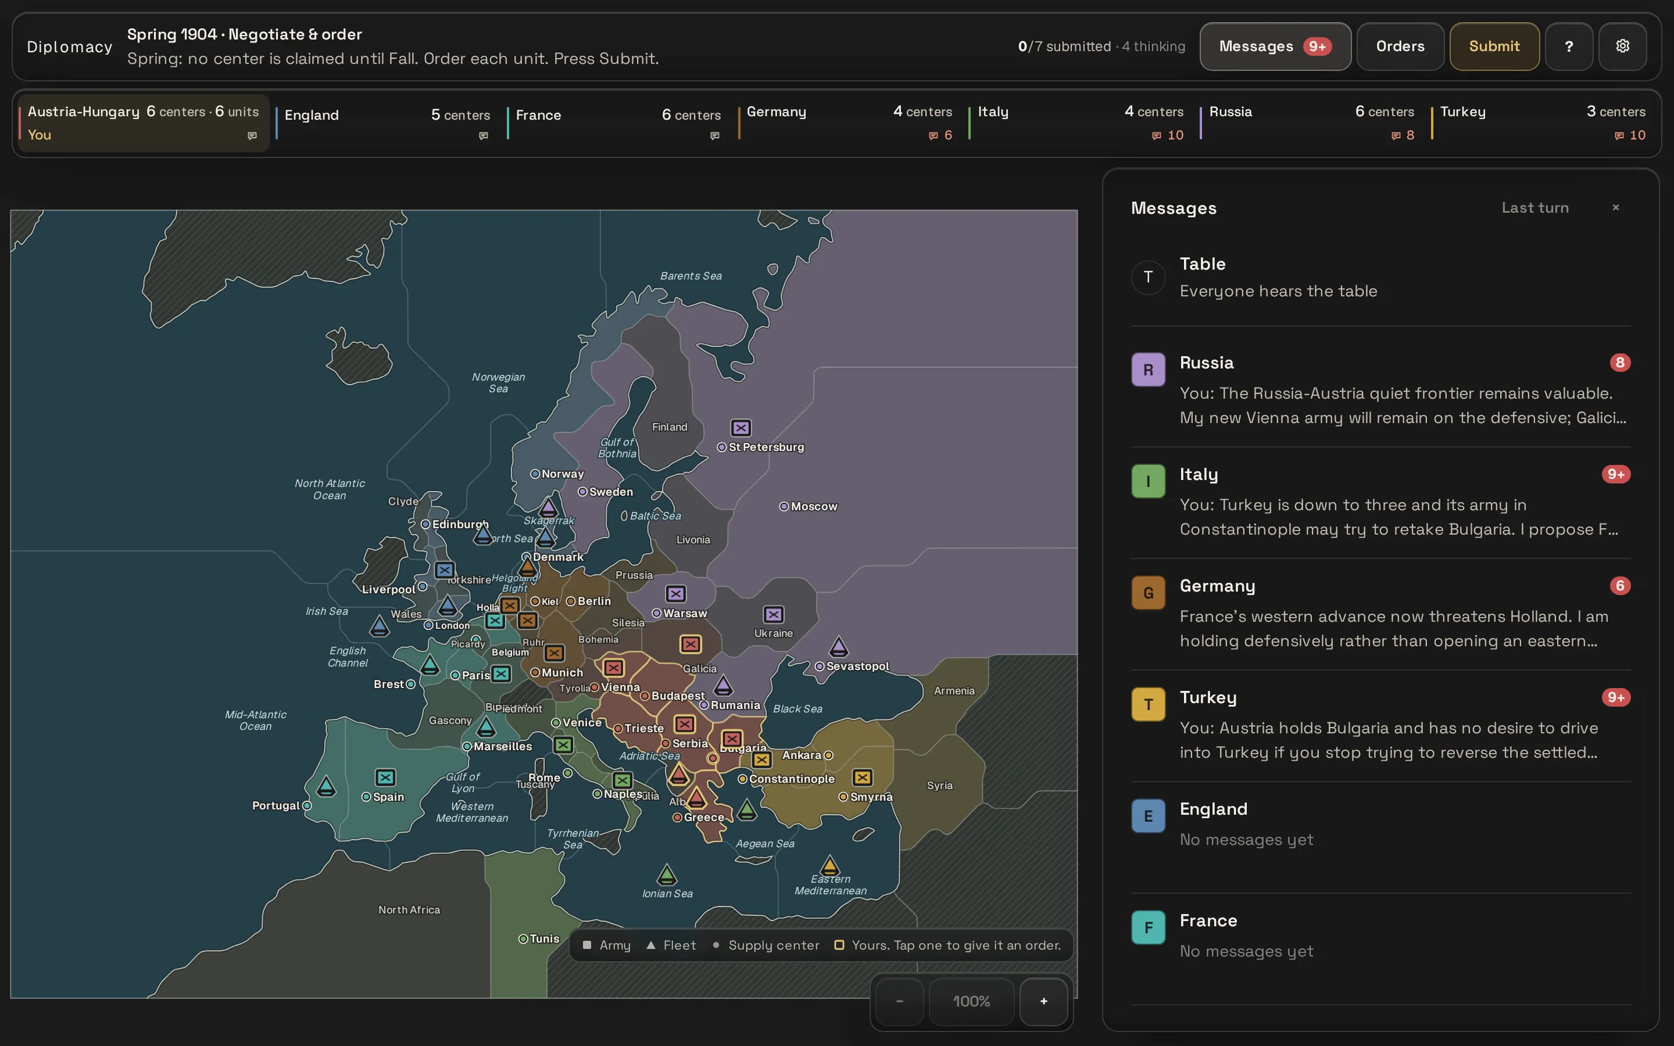This screenshot has height=1046, width=1674.
Task: Open the Italy message thread
Action: pyautogui.click(x=1380, y=501)
